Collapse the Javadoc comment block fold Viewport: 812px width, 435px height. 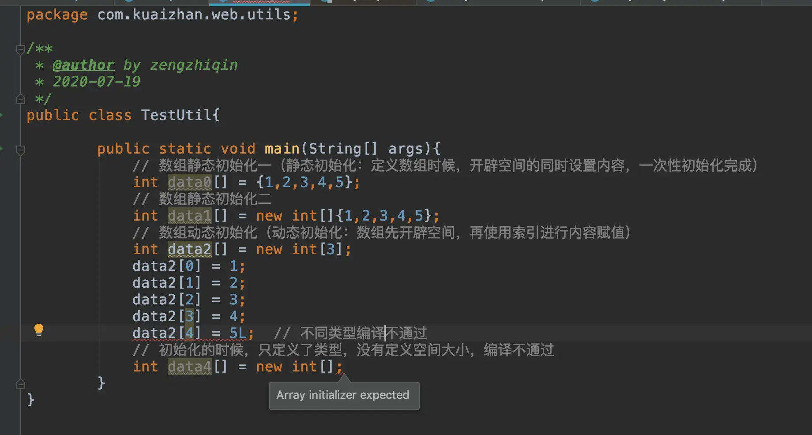coord(20,49)
